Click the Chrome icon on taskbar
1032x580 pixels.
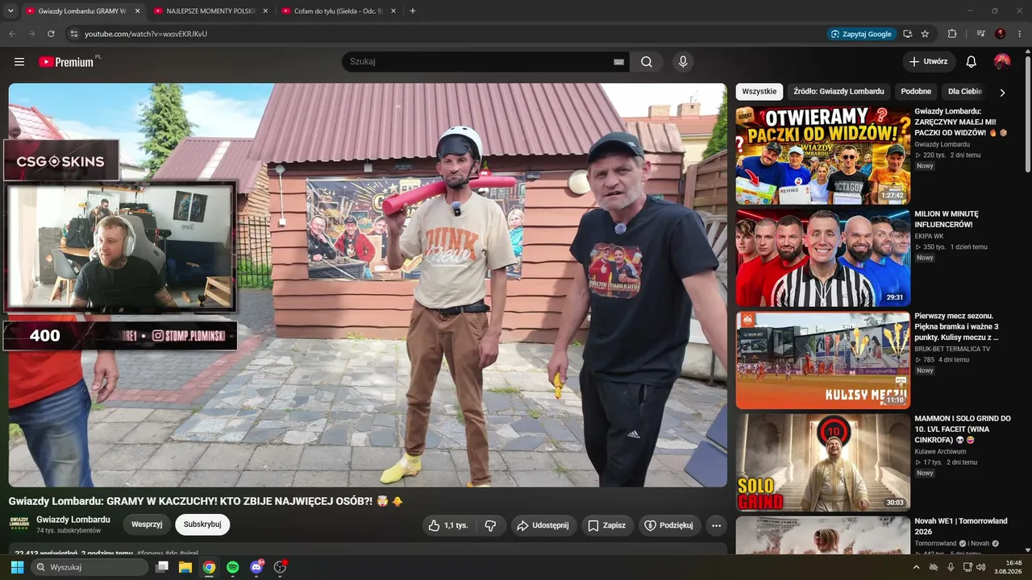click(209, 567)
